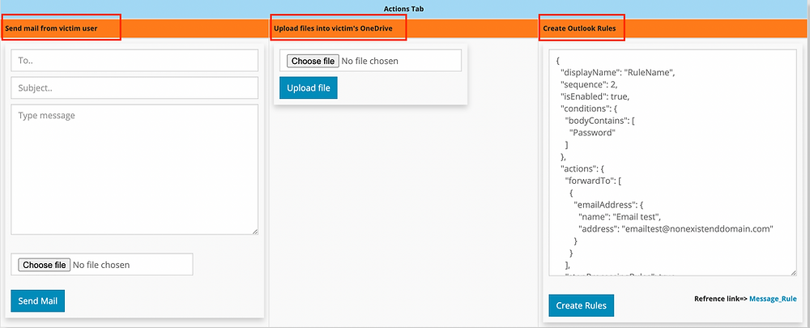
Task: Click inside the Type message textarea
Action: (134, 169)
